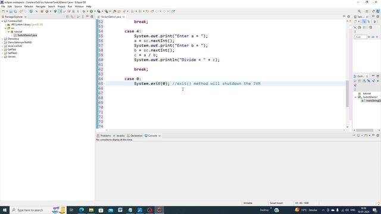Maximize the editor area
This screenshot has height=214, width=381.
pos(349,17)
